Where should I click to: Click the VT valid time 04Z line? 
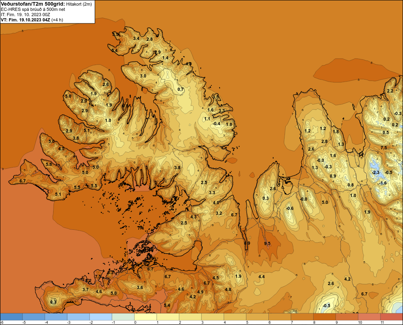[x=32, y=19]
